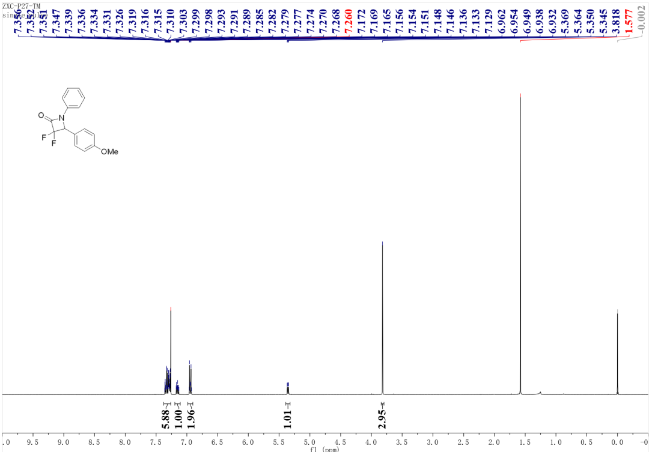This screenshot has height=452, width=649.
Task: Select the red 1.577 peak label
Action: click(629, 22)
